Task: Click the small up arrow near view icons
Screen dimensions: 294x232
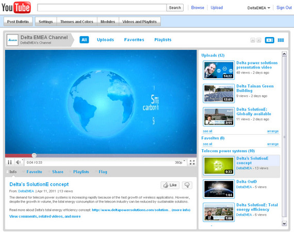Action: coord(253,40)
